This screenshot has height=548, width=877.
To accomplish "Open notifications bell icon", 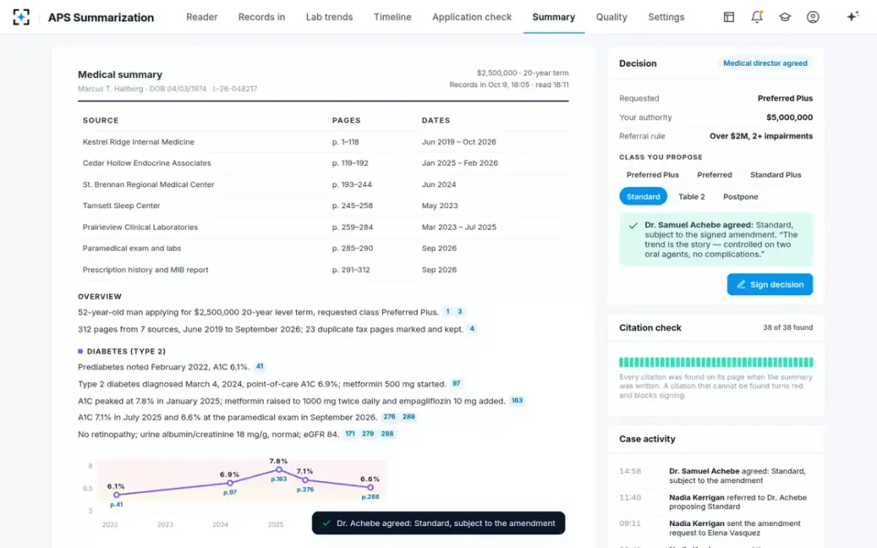I will (757, 17).
